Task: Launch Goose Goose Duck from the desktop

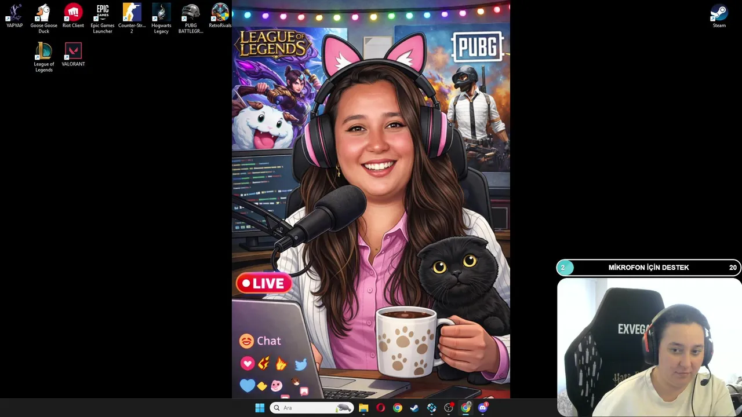Action: [44, 19]
